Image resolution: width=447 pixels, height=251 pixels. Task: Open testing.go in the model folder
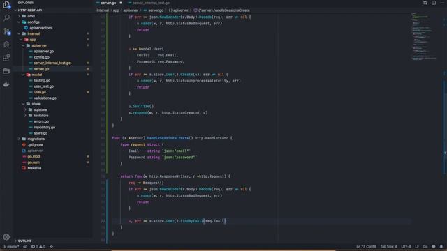pos(42,81)
